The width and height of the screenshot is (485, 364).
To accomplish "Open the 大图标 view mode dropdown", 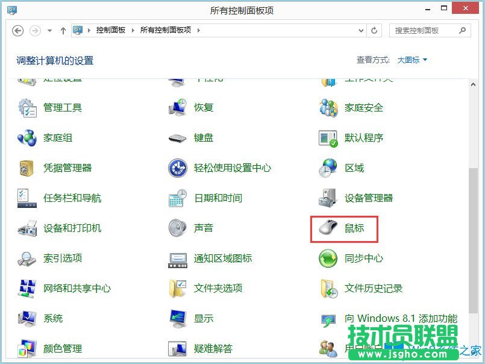I will click(413, 60).
